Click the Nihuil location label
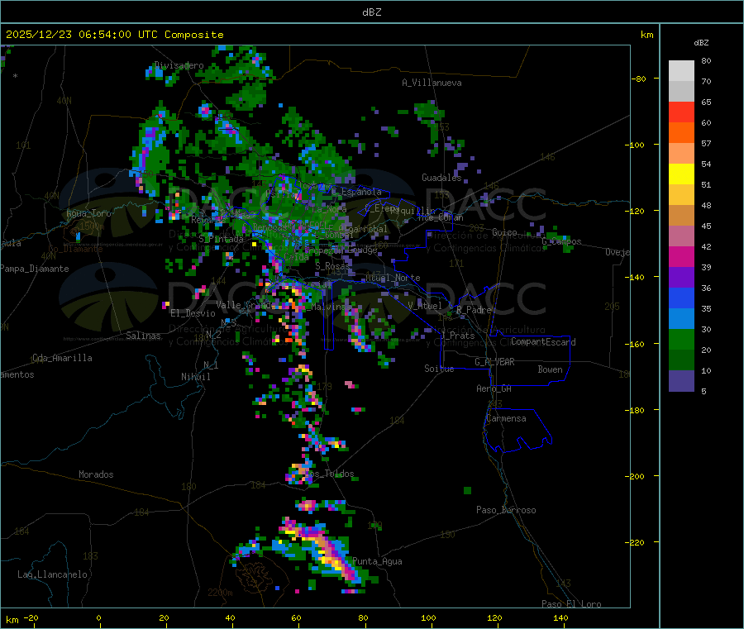This screenshot has width=744, height=629. click(x=195, y=377)
